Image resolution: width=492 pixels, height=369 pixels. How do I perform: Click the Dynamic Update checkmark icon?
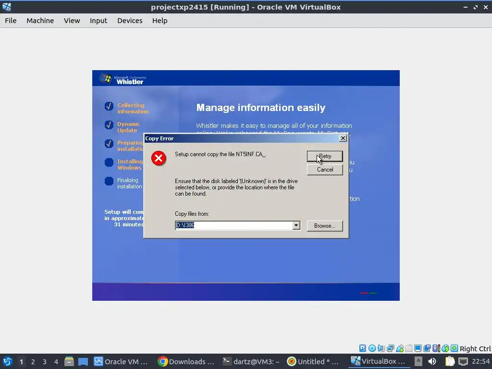point(109,125)
